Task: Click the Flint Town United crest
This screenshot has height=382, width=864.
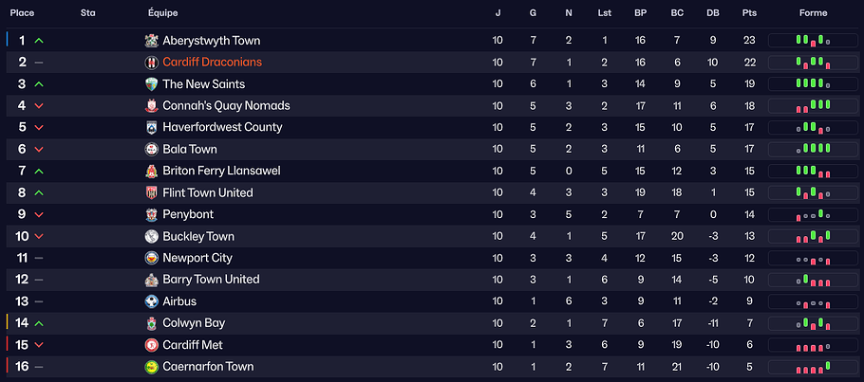Action: coord(152,192)
